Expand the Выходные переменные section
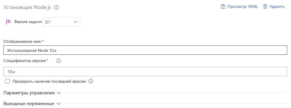Viewport: 291px width, 108px height. 32,104
